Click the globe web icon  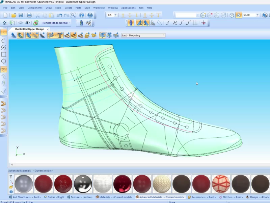(x=90, y=15)
